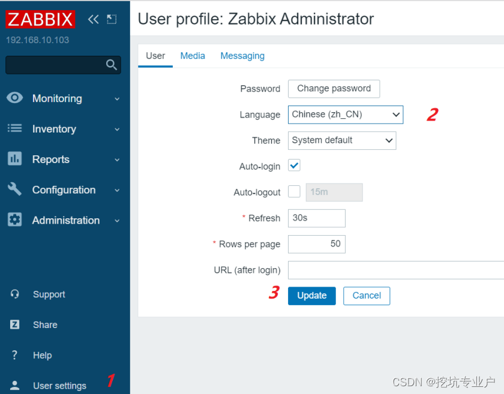Select the Monitoring eye icon
This screenshot has height=394, width=504.
click(x=14, y=98)
